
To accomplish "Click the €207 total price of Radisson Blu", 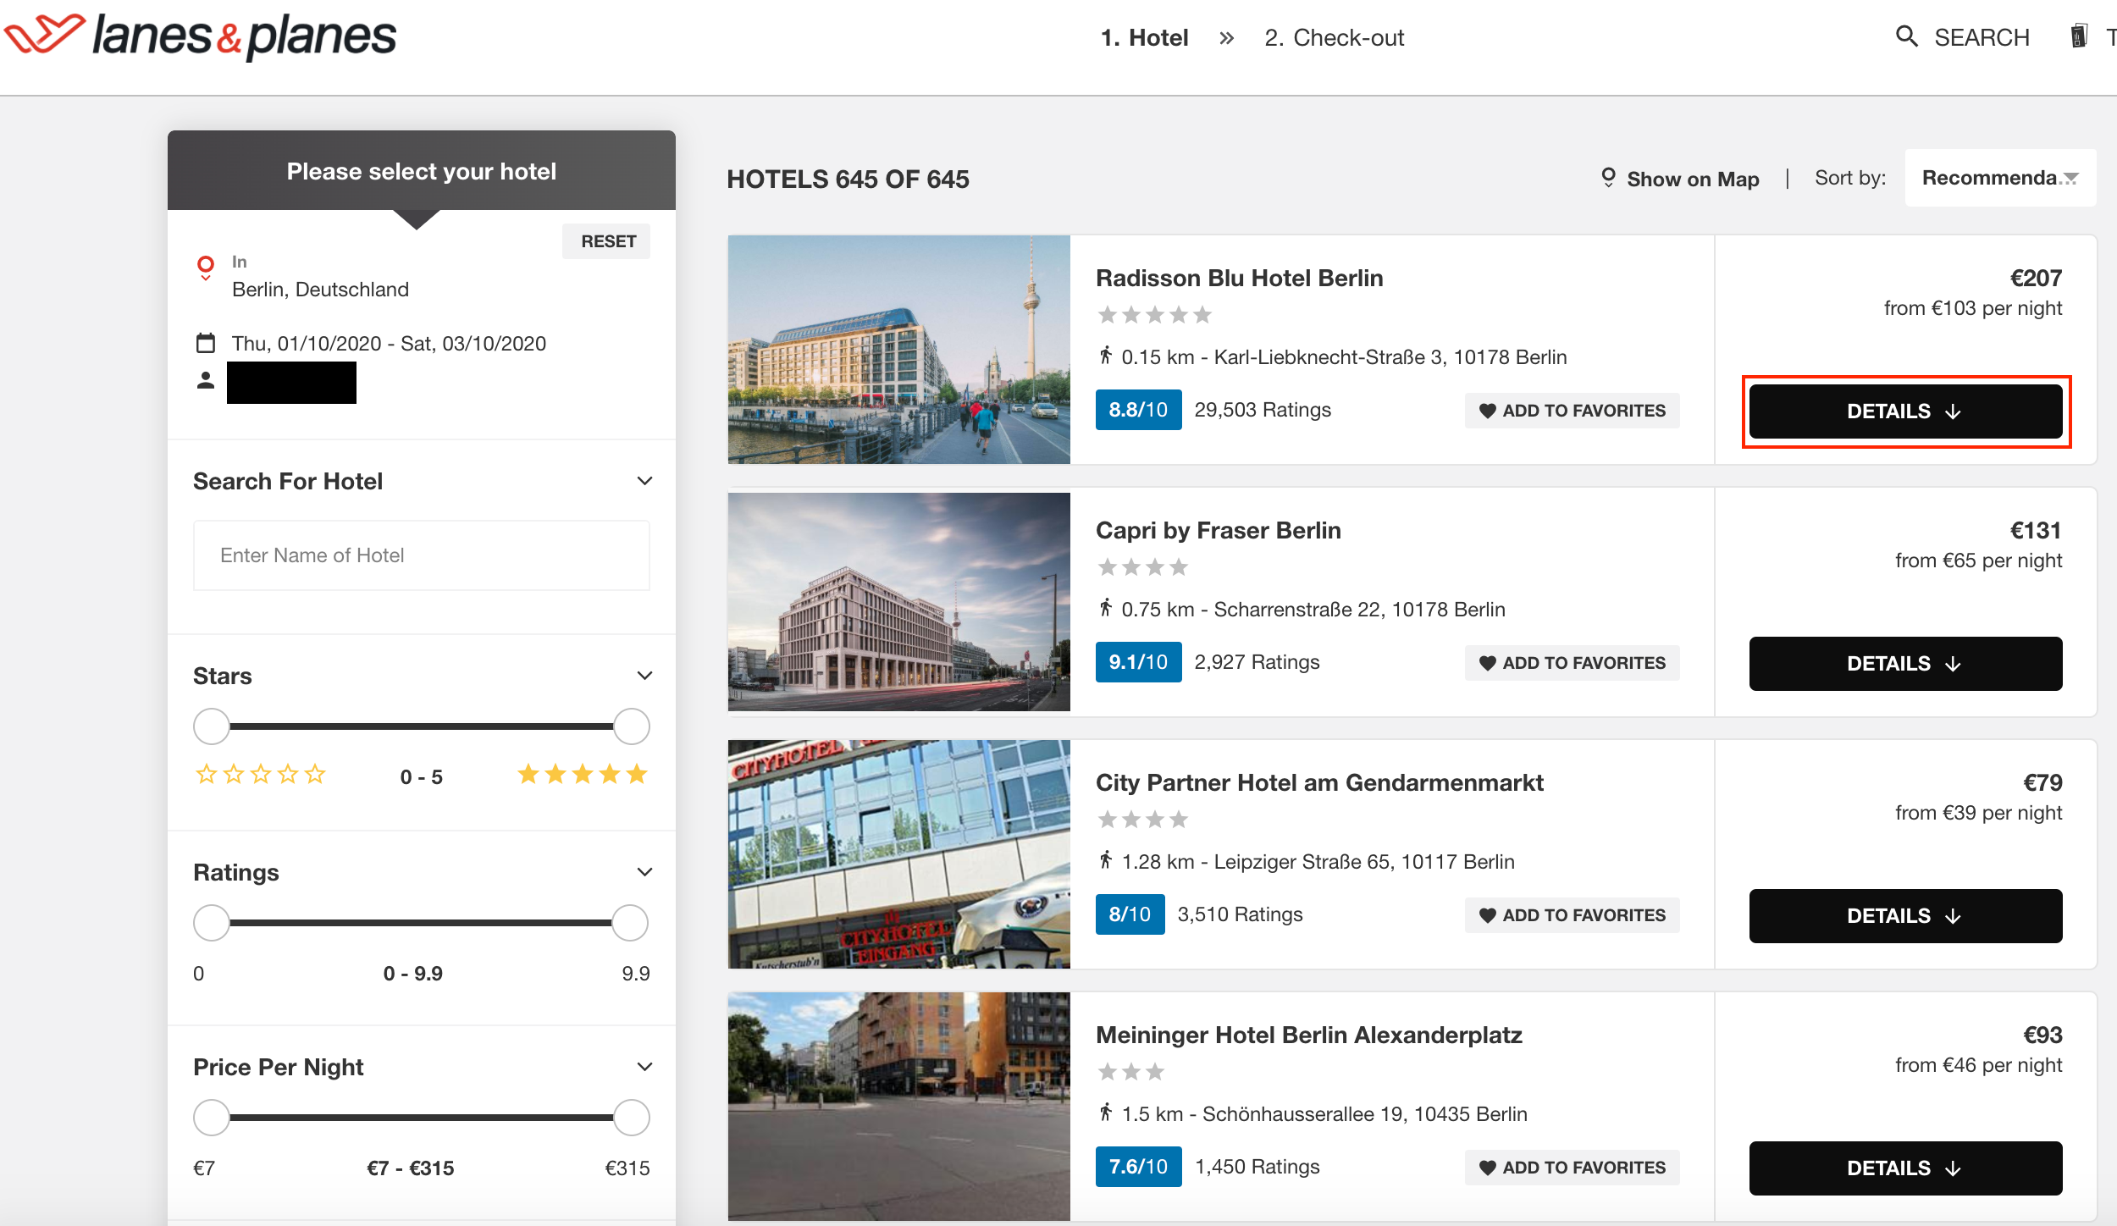I will 2036,278.
